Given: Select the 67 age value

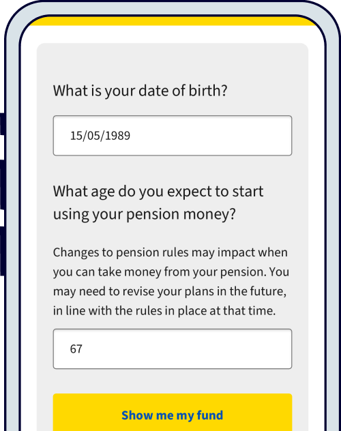Looking at the screenshot, I should (76, 349).
